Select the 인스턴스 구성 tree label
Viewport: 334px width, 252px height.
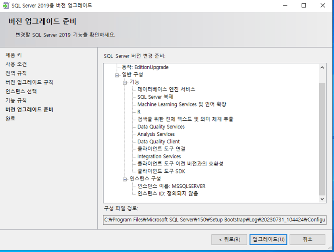(145, 179)
